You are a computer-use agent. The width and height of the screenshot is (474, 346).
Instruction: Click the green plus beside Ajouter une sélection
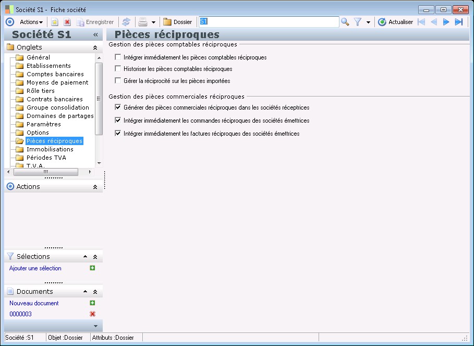[x=92, y=268]
